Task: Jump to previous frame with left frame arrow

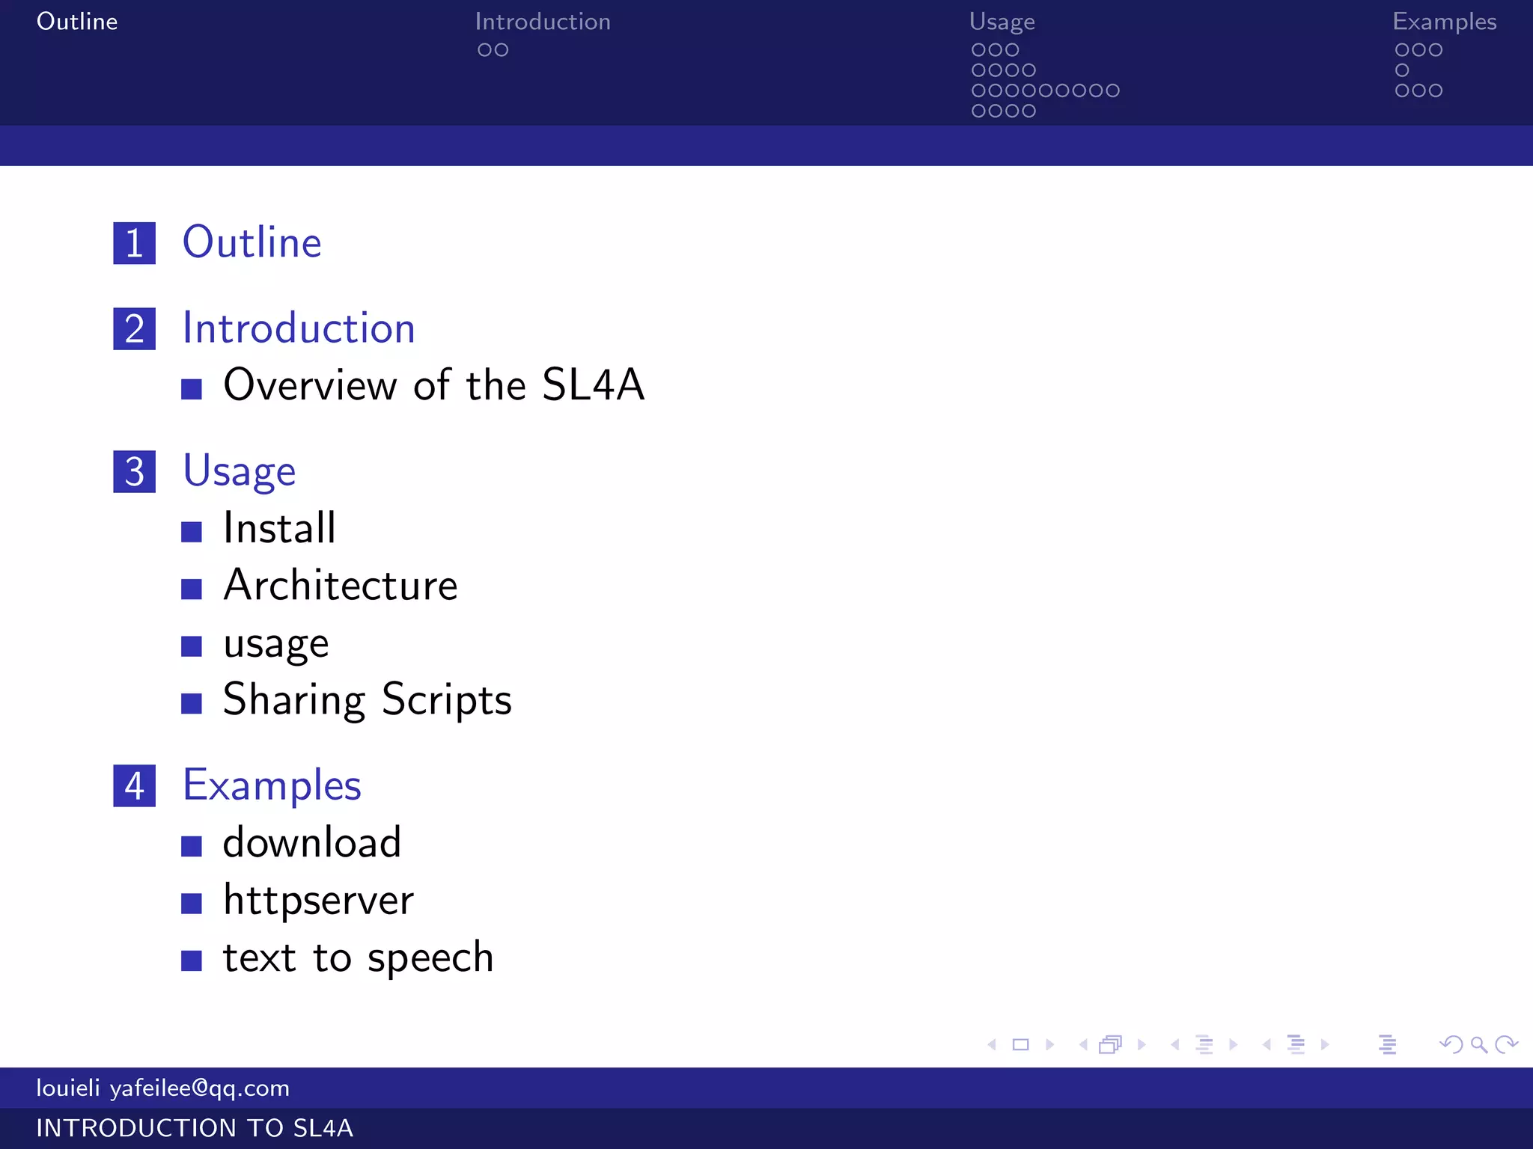Action: (x=1083, y=1044)
